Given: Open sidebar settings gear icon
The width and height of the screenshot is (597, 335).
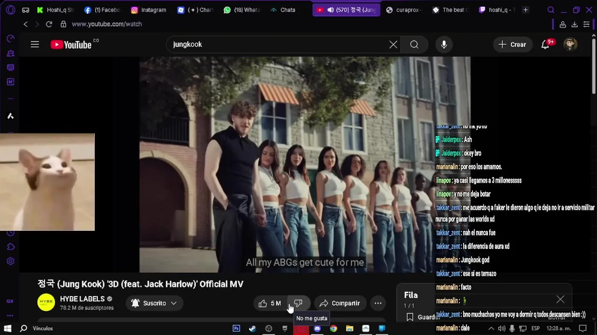Looking at the screenshot, I should click(x=10, y=261).
